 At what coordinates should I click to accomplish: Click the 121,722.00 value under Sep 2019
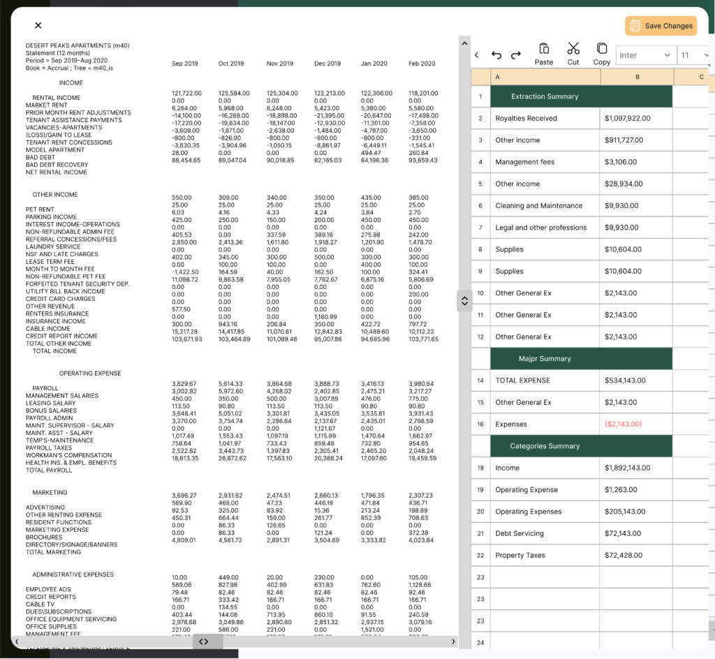pyautogui.click(x=186, y=94)
